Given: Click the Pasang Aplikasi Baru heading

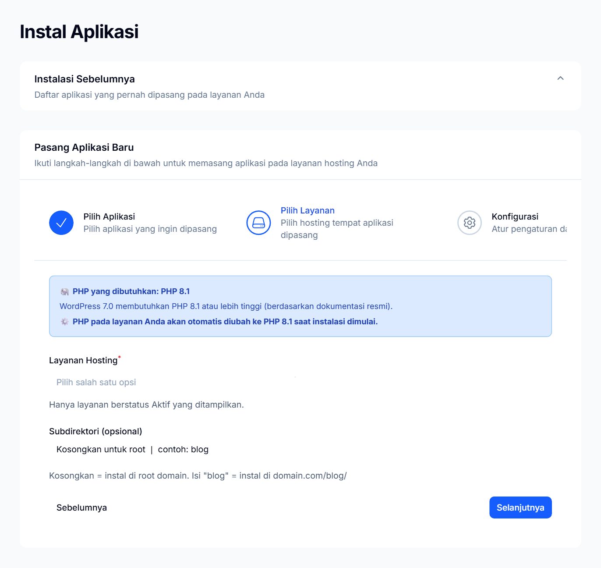Looking at the screenshot, I should (x=84, y=147).
